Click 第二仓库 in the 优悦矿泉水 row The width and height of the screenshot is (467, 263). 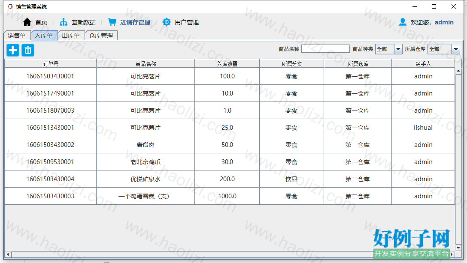click(358, 179)
